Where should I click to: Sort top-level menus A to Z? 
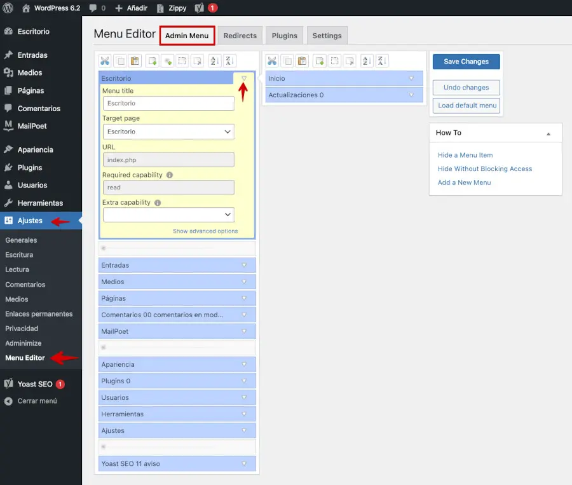coord(215,61)
